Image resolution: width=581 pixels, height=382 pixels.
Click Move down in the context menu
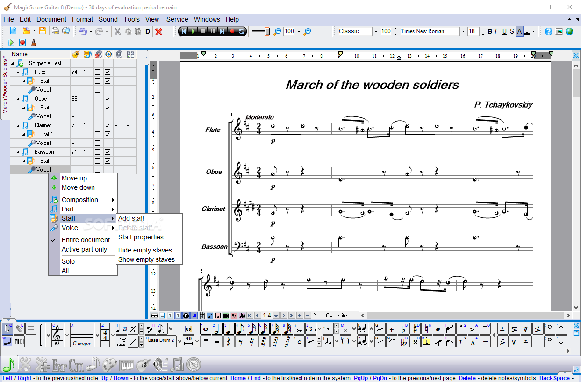(x=78, y=187)
